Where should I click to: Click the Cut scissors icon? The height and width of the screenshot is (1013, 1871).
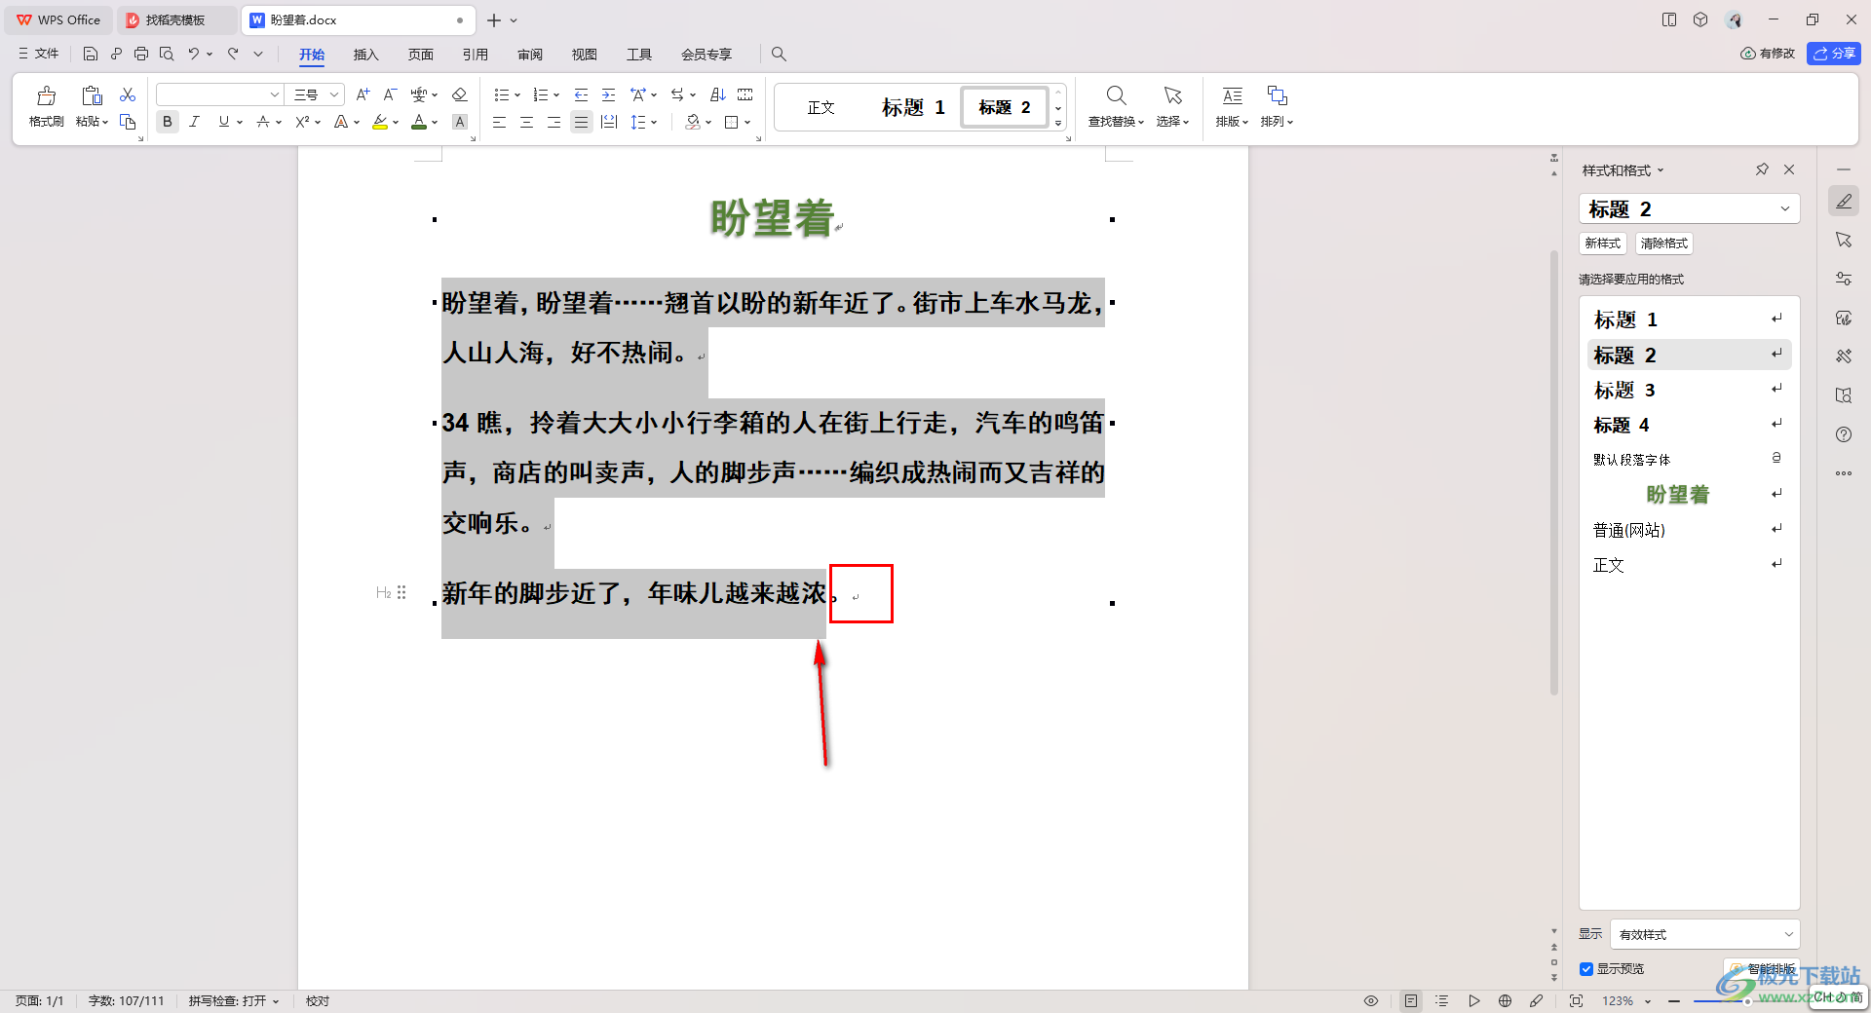tap(128, 94)
